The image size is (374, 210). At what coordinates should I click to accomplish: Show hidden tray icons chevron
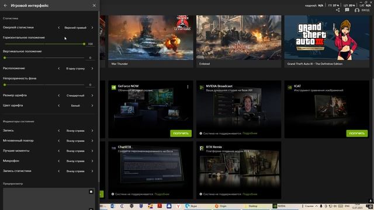[317, 206]
